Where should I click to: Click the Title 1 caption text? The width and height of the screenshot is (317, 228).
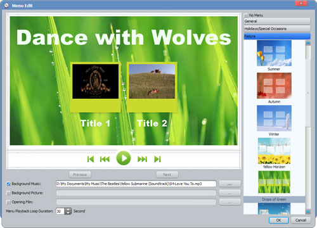[96, 123]
